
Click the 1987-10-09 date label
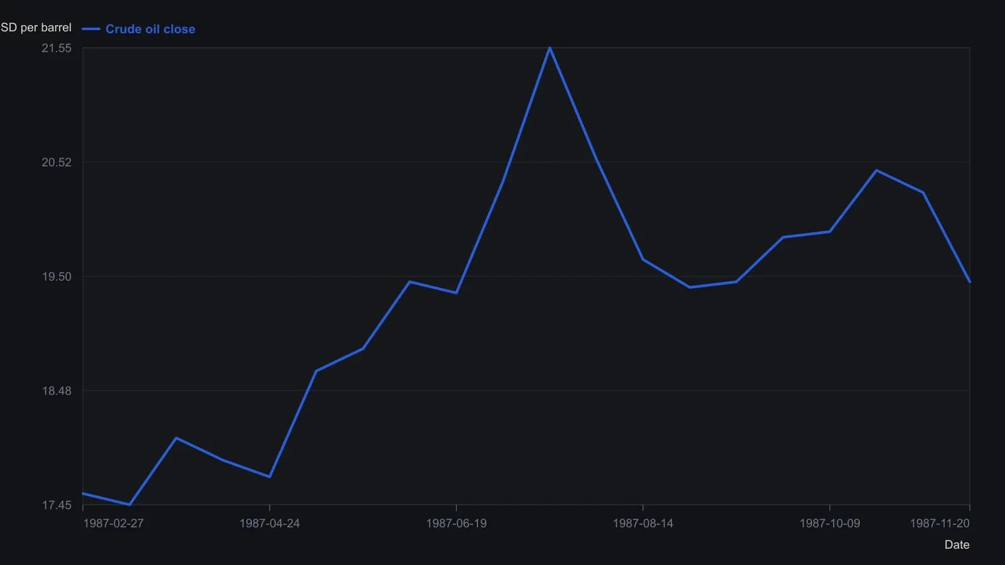click(829, 524)
